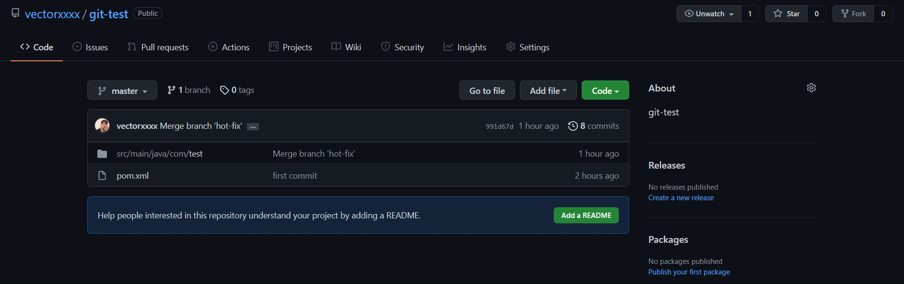The height and width of the screenshot is (284, 904).
Task: Click the Go to file button
Action: (x=487, y=91)
